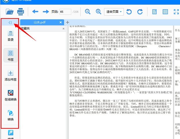Image resolution: width=180 pixels, height=139 pixels.
Task: Add a new tab with the plus button
Action: click(x=68, y=22)
